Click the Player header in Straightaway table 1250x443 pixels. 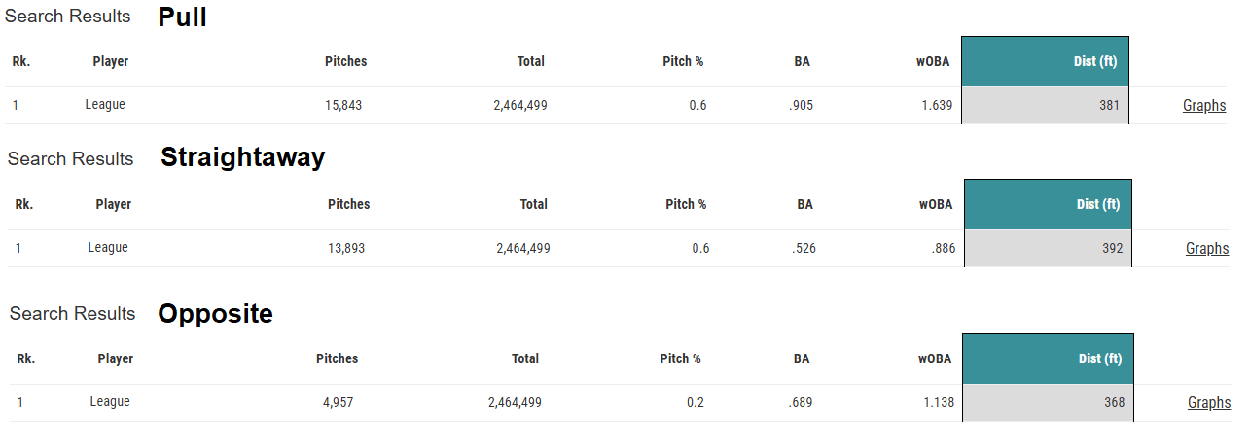coord(113,205)
